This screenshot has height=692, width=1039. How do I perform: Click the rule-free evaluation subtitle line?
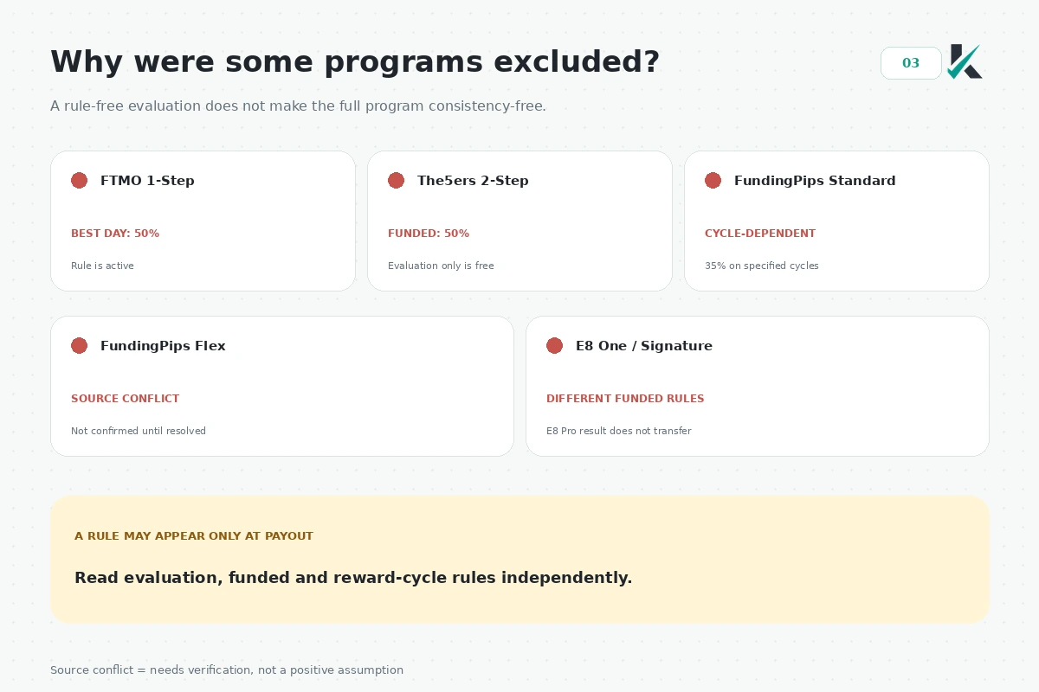point(298,106)
